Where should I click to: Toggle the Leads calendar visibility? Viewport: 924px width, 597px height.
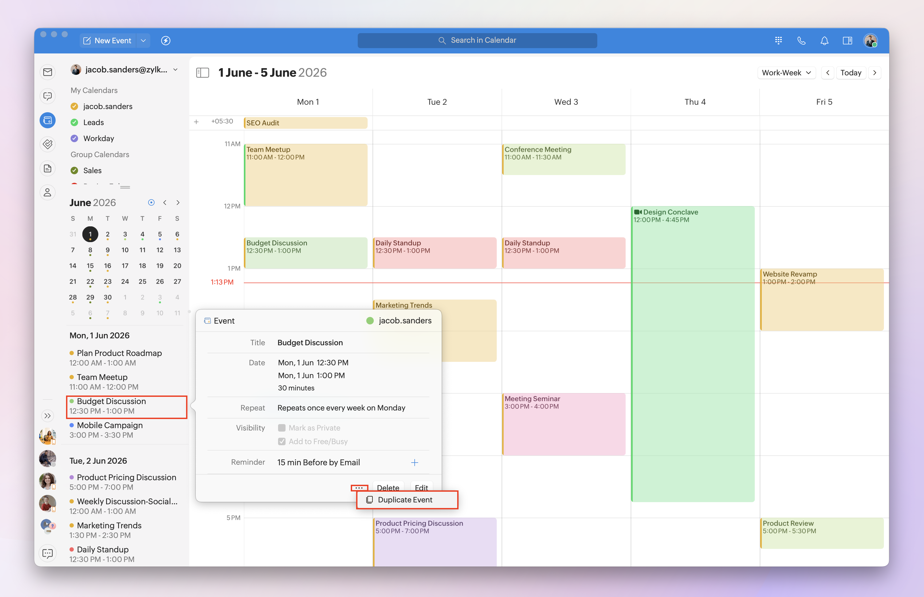pos(74,122)
